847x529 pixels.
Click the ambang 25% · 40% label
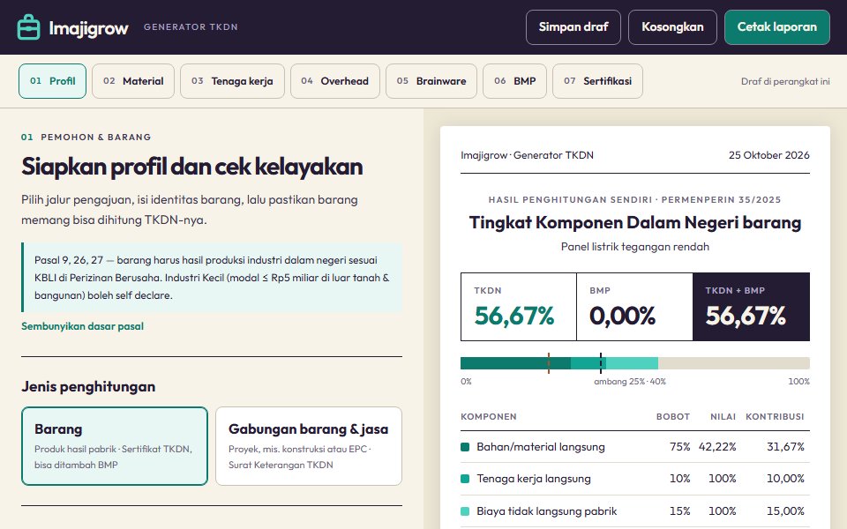[x=630, y=382]
